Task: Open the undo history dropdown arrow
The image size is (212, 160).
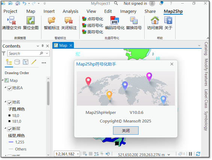Action: pos(29,3)
